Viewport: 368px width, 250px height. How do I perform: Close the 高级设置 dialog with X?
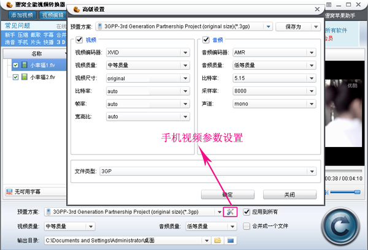click(x=317, y=9)
